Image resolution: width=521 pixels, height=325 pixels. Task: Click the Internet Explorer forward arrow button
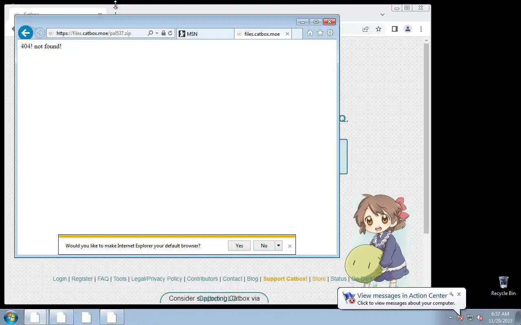[39, 33]
